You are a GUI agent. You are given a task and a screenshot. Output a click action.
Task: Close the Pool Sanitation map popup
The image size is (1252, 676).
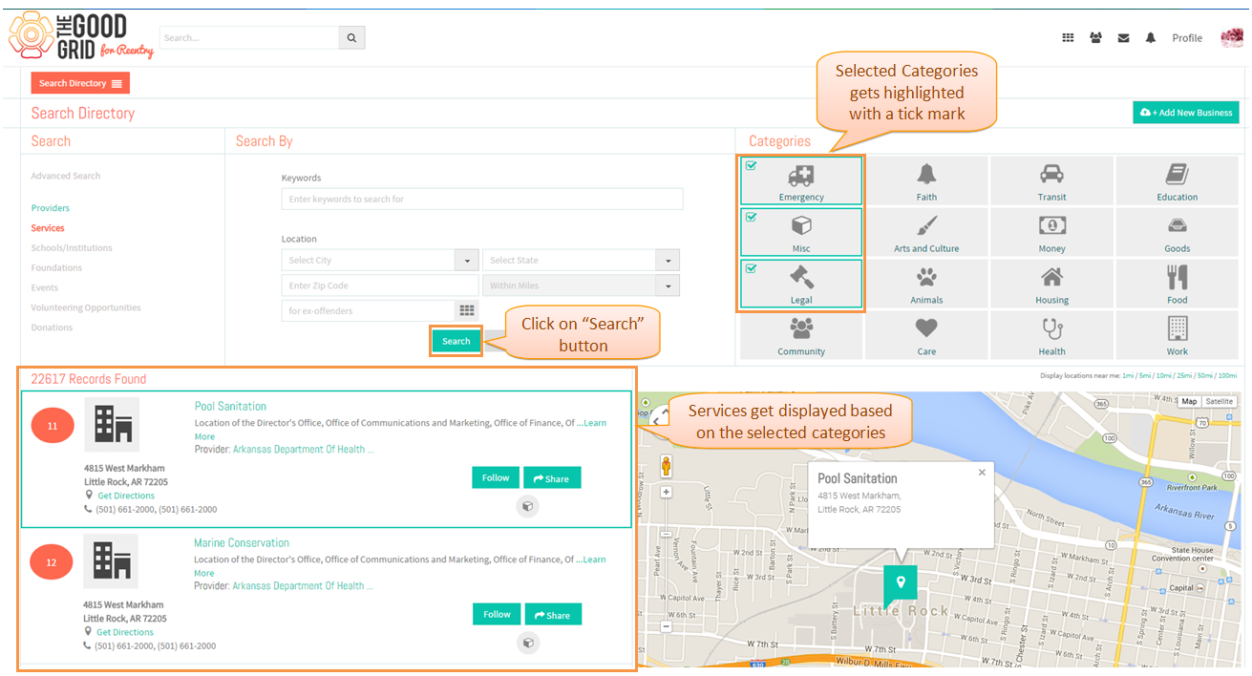coord(982,472)
